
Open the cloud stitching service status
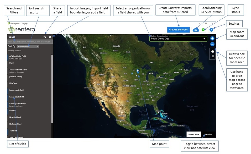click(x=196, y=30)
